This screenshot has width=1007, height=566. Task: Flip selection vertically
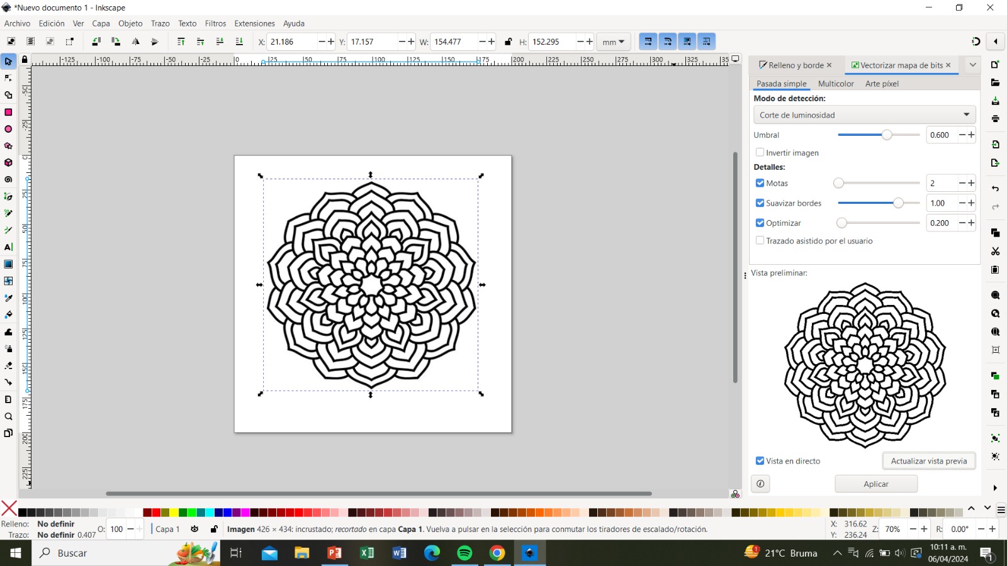[155, 42]
